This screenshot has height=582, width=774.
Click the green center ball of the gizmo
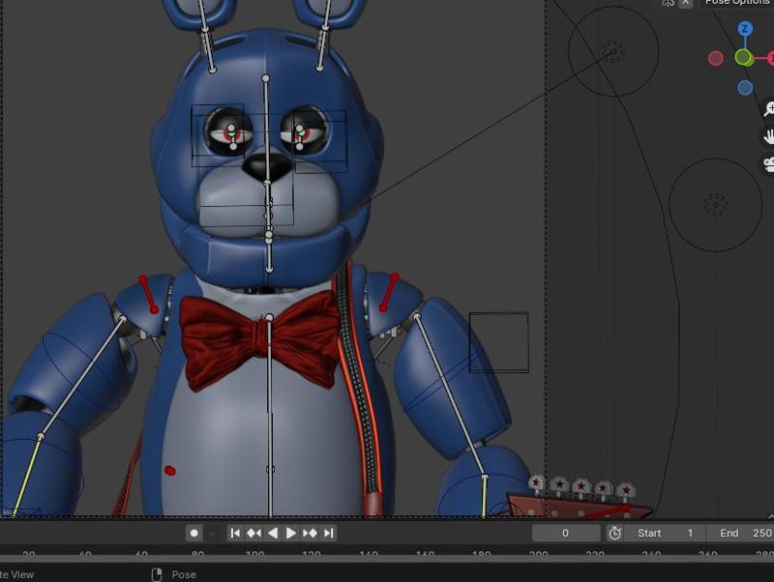click(x=743, y=57)
